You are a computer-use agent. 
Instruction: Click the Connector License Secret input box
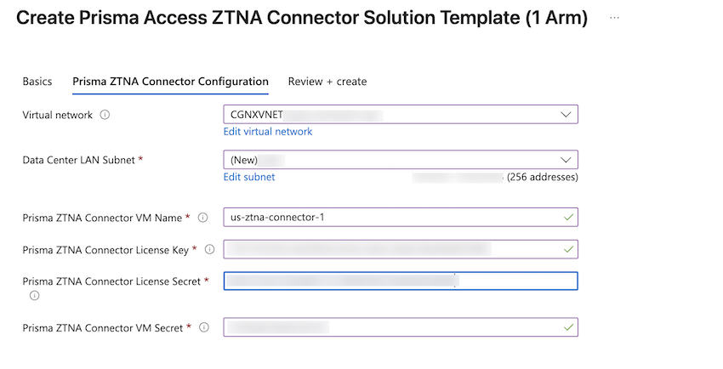point(400,281)
